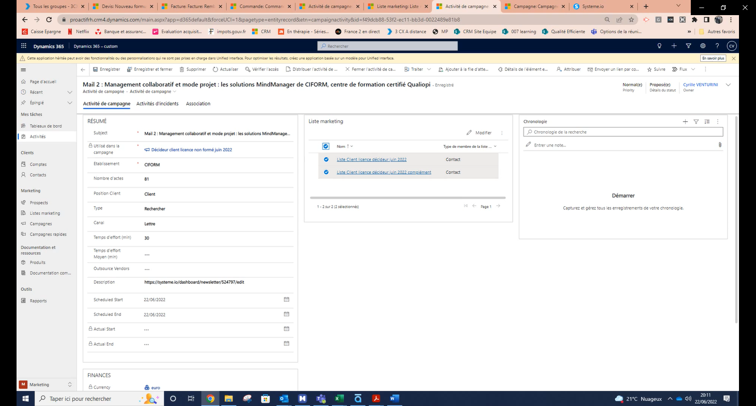The width and height of the screenshot is (756, 406).
Task: Click the filter icon in Chronologie panel
Action: 696,122
